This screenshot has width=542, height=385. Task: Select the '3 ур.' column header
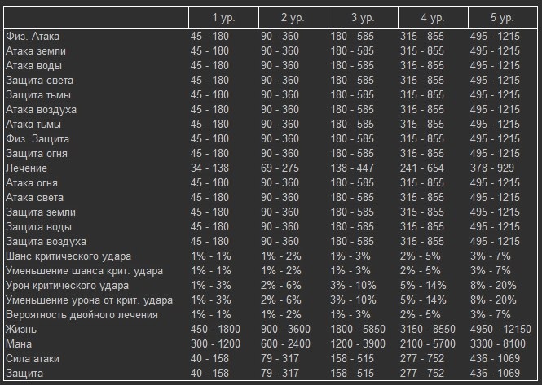[364, 17]
